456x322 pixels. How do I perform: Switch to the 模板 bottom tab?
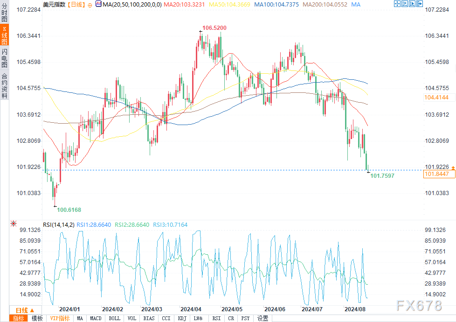[x=37, y=318]
